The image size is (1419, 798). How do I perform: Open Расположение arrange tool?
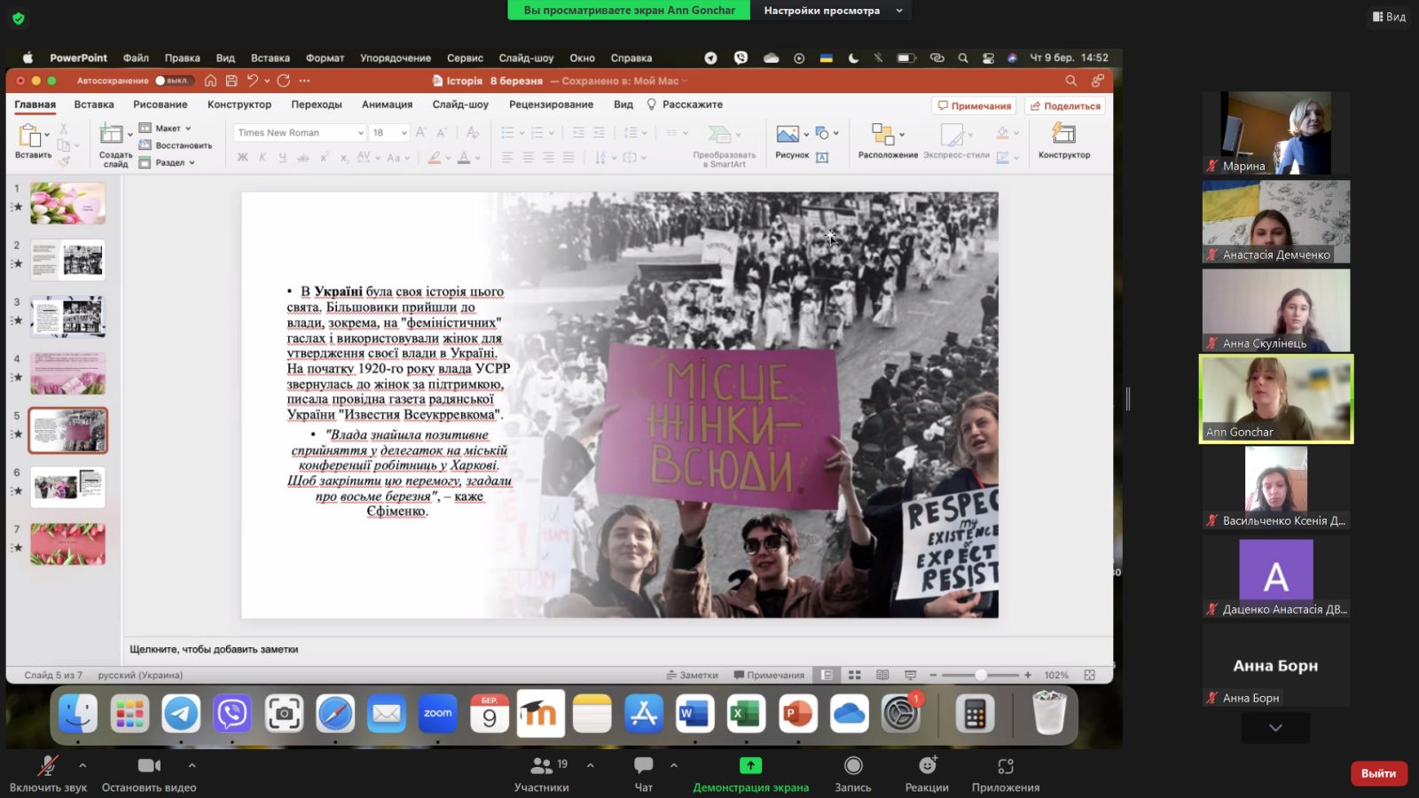click(883, 134)
